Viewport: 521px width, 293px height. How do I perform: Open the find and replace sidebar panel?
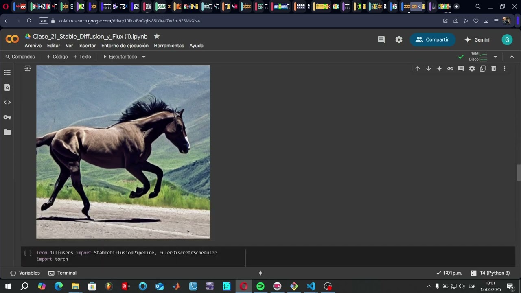point(7,87)
